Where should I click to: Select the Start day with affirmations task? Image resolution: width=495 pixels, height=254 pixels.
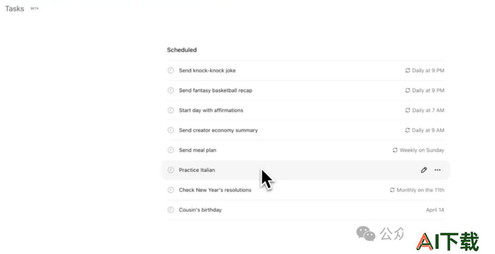pyautogui.click(x=306, y=110)
